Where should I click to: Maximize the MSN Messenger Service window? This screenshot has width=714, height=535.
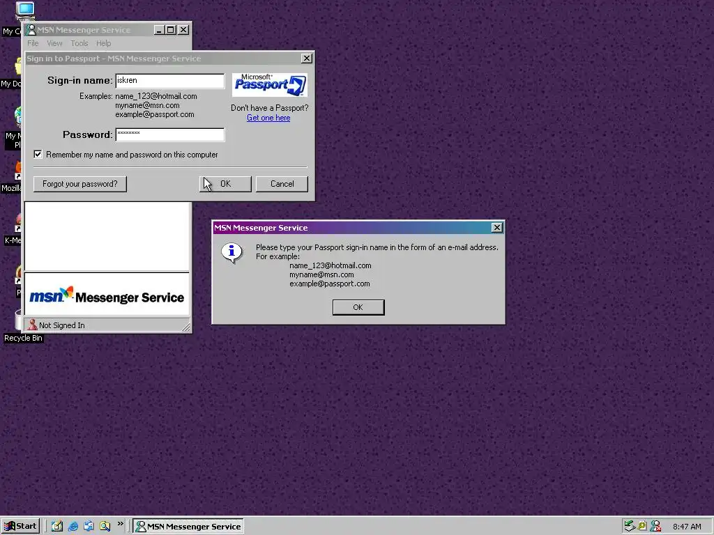(171, 30)
